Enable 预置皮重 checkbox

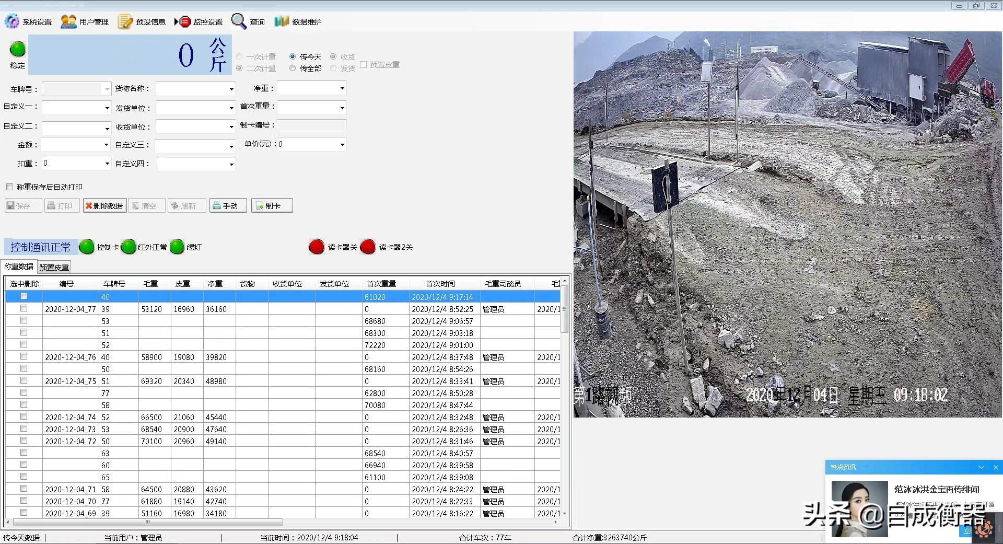tap(363, 64)
